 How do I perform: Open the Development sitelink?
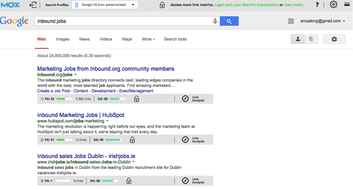tap(103, 91)
